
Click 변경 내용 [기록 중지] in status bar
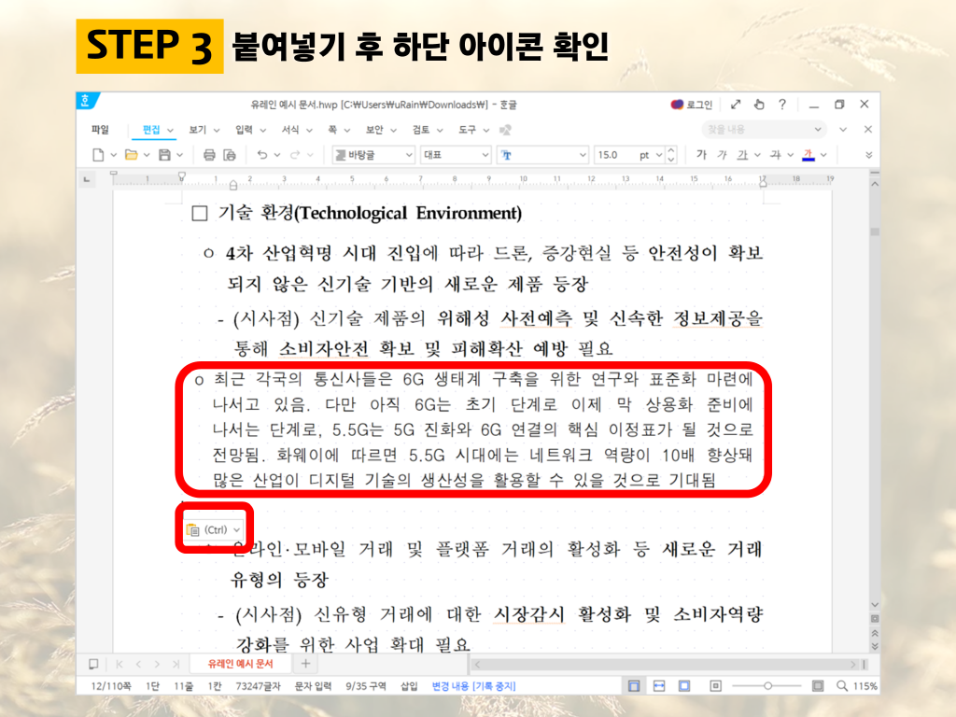point(473,686)
